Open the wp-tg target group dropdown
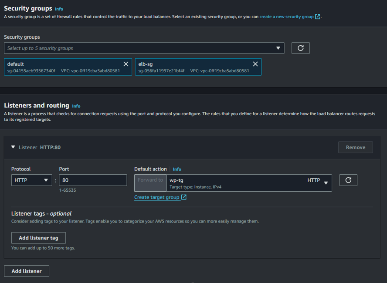The image size is (387, 283). click(x=325, y=183)
